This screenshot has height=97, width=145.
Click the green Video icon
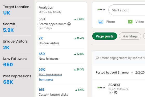[130, 22]
